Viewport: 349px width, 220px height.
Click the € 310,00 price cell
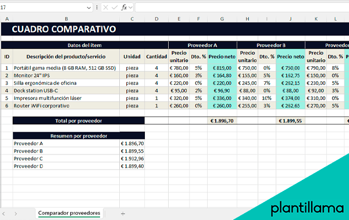[316, 98]
